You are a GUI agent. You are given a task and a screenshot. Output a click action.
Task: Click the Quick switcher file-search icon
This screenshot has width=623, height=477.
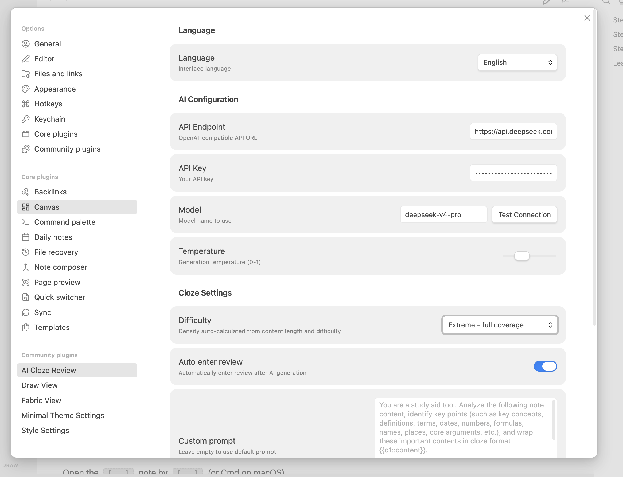pos(26,297)
